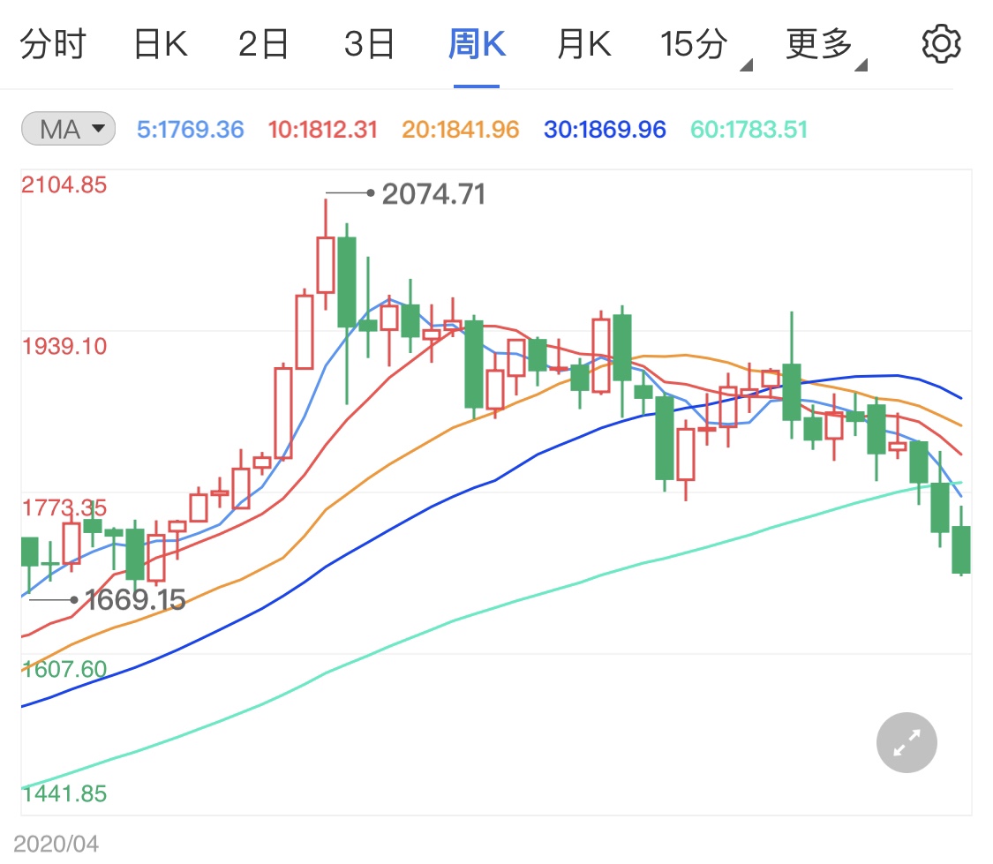Click the 1939.10 axis label
Screen dimensions: 993x864
click(64, 346)
